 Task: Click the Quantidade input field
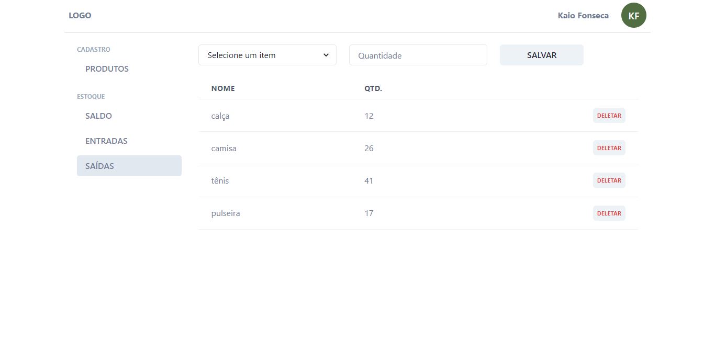pos(418,54)
